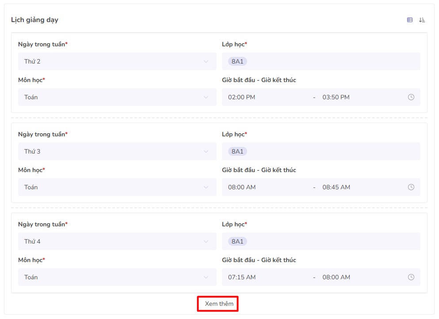Click the clock icon in Thứ 3 schedule

tap(411, 187)
